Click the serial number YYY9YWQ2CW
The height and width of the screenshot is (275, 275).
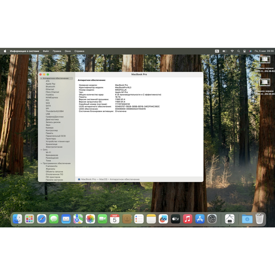122,104
